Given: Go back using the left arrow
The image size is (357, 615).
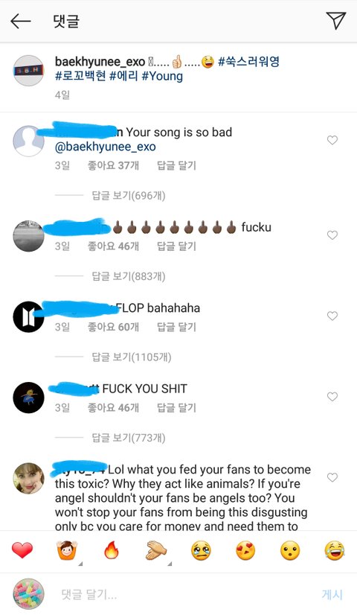Looking at the screenshot, I should click(x=20, y=21).
